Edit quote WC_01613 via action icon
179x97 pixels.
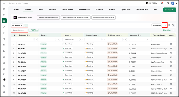coord(171,57)
